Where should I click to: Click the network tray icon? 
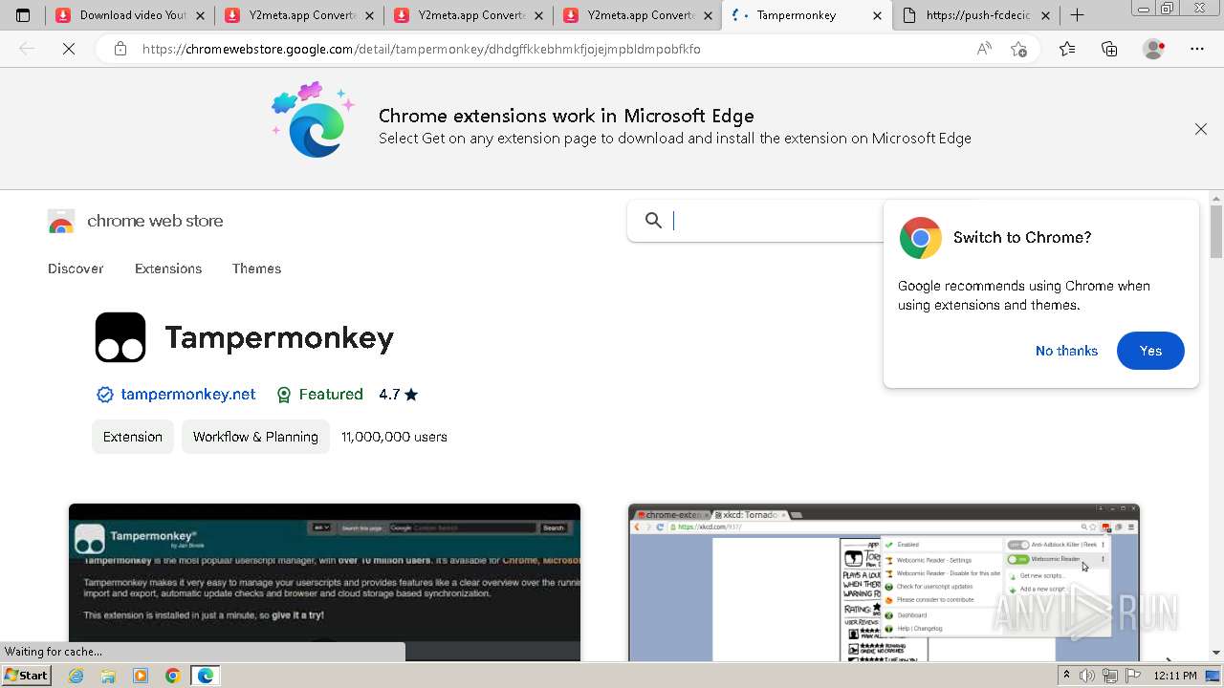coord(1110,676)
